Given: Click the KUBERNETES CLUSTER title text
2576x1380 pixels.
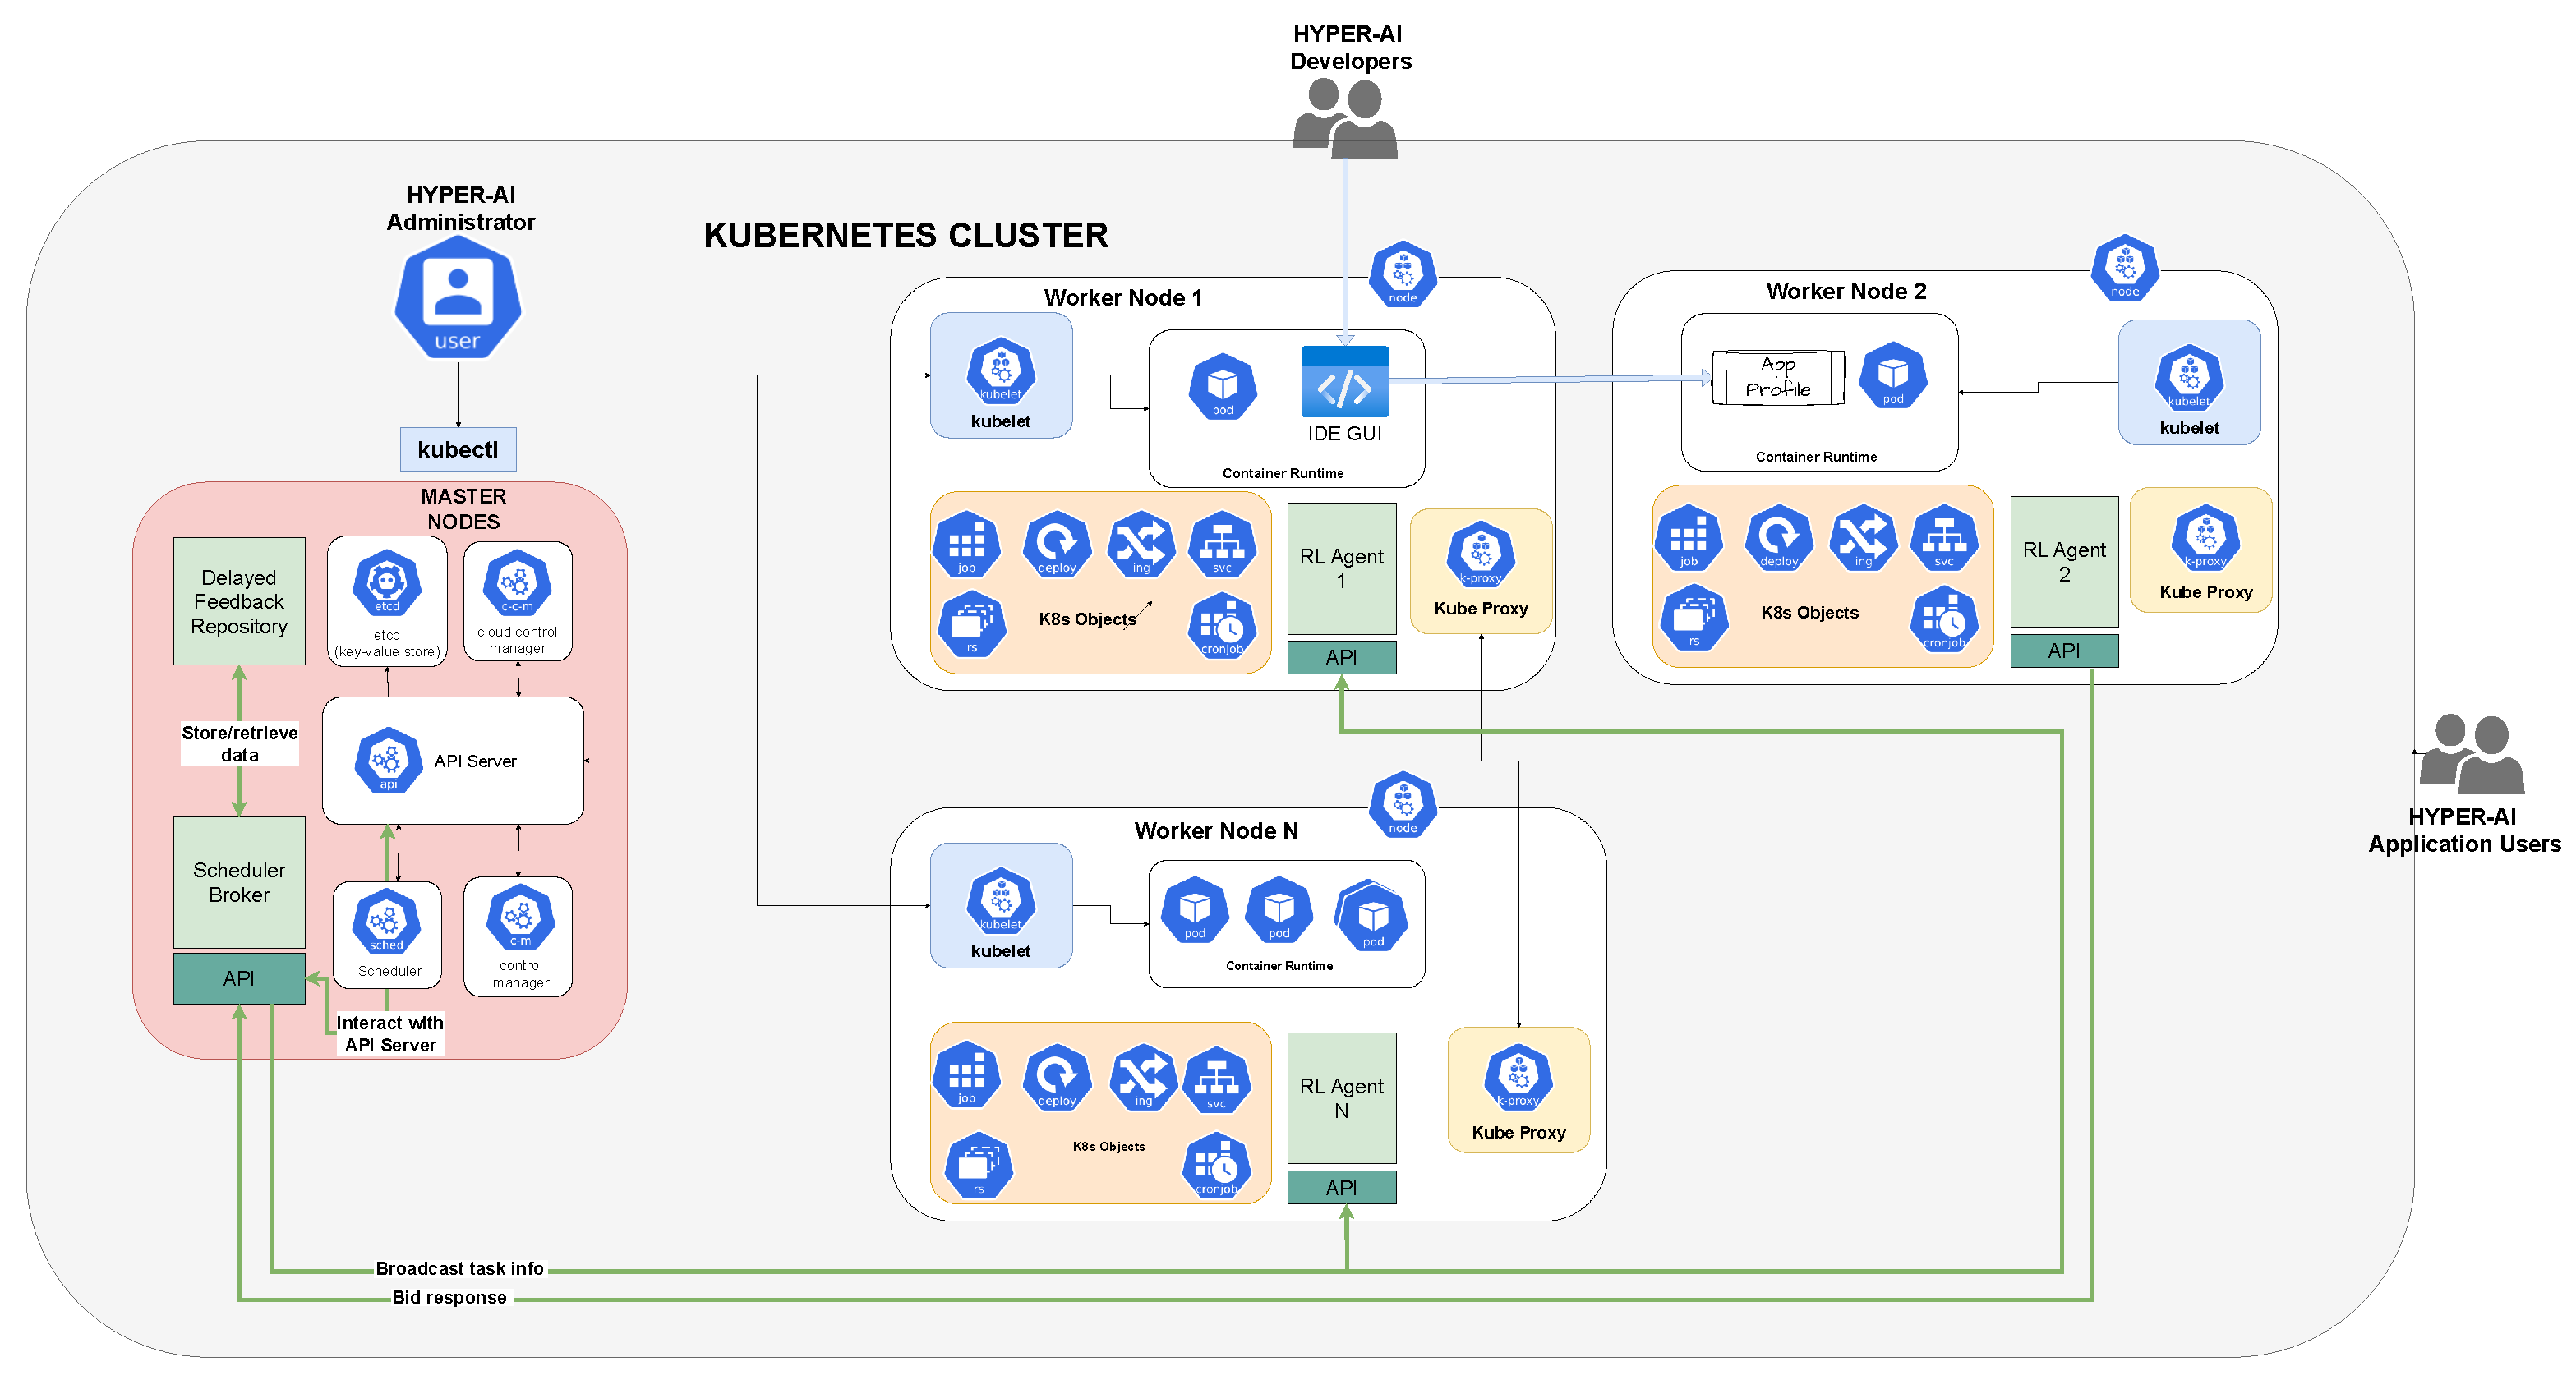Looking at the screenshot, I should pyautogui.click(x=906, y=235).
